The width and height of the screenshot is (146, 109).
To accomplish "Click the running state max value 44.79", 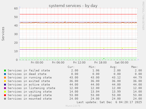I will (137, 78).
